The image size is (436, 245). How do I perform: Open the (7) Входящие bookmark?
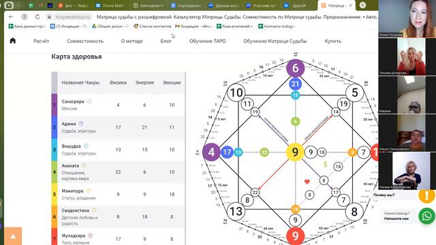click(69, 26)
